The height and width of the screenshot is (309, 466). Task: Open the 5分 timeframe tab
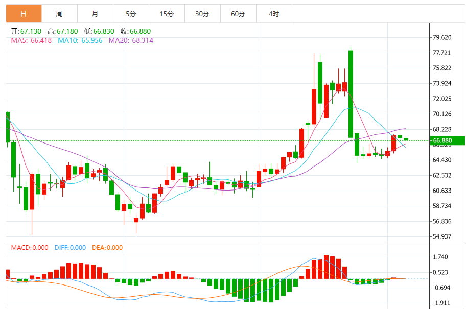click(x=131, y=14)
